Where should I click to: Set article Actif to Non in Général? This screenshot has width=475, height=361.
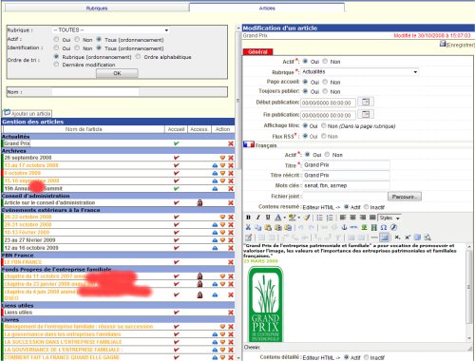coord(325,61)
